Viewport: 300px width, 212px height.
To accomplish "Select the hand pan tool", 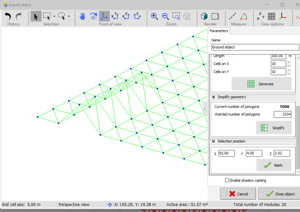I will [x=82, y=16].
